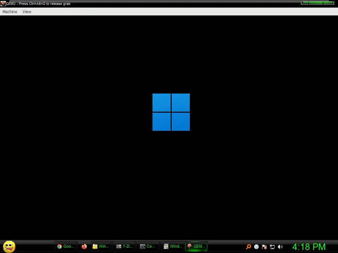Viewport: 338px width, 253px height.
Task: Close the QEMU window
Action: (x=328, y=3)
